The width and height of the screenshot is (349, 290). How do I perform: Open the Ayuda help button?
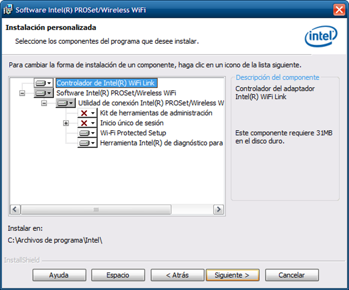(59, 275)
